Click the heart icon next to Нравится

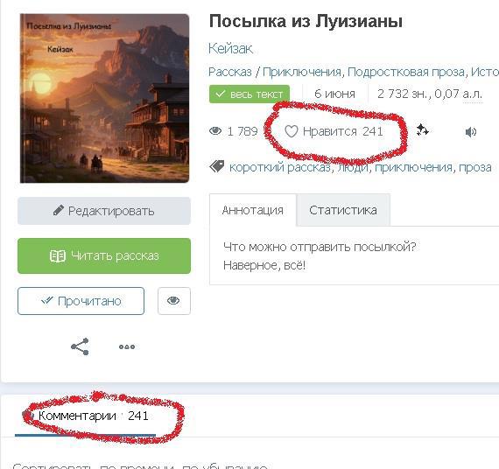[x=291, y=131]
